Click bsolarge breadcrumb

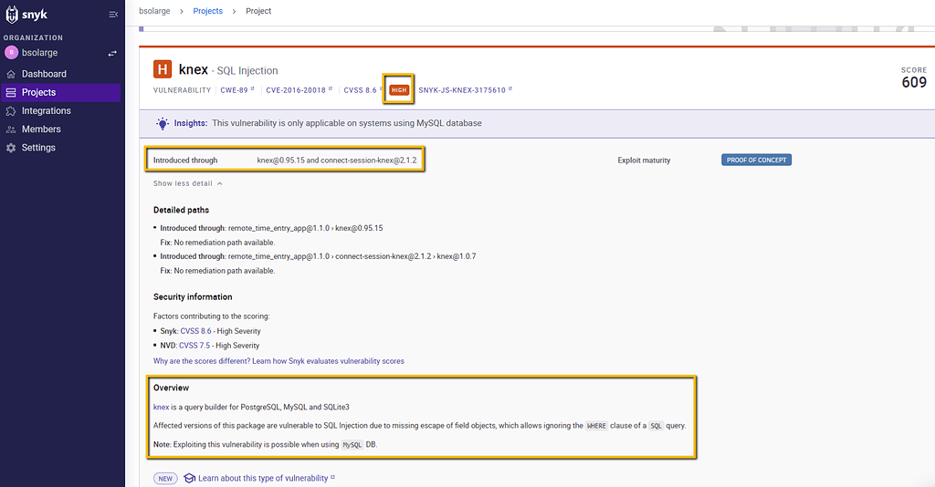click(154, 11)
